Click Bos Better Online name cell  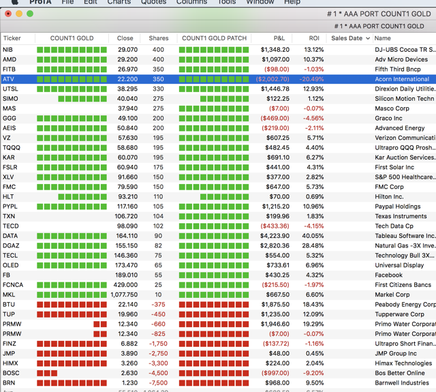tap(400, 373)
